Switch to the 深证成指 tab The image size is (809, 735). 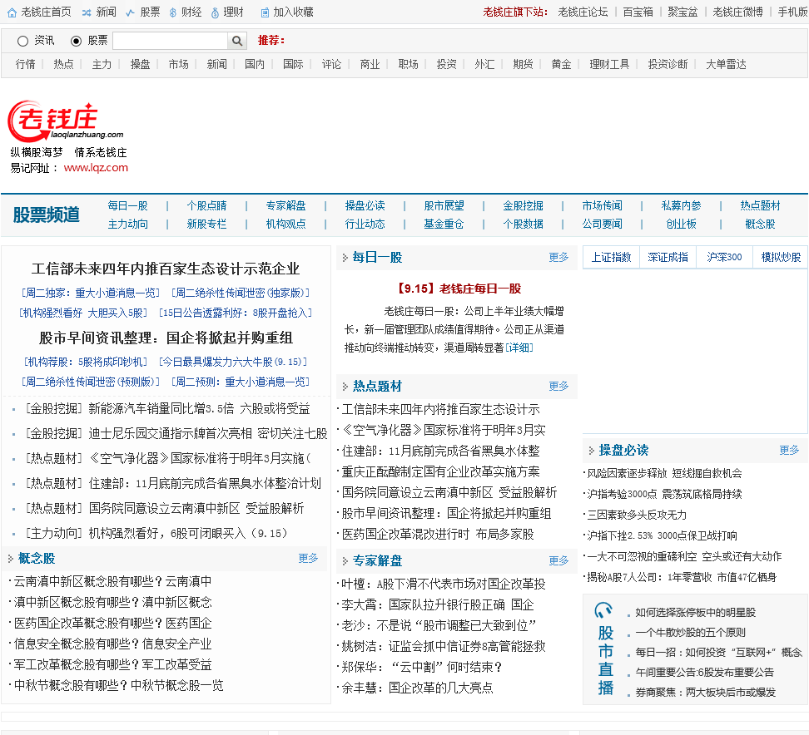(x=668, y=258)
